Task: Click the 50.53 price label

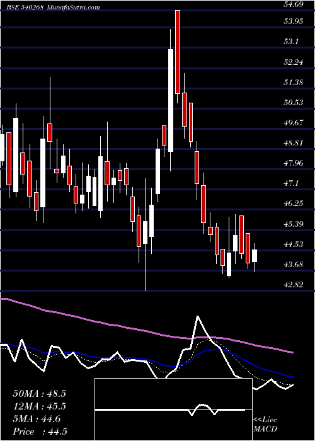Action: pyautogui.click(x=294, y=102)
